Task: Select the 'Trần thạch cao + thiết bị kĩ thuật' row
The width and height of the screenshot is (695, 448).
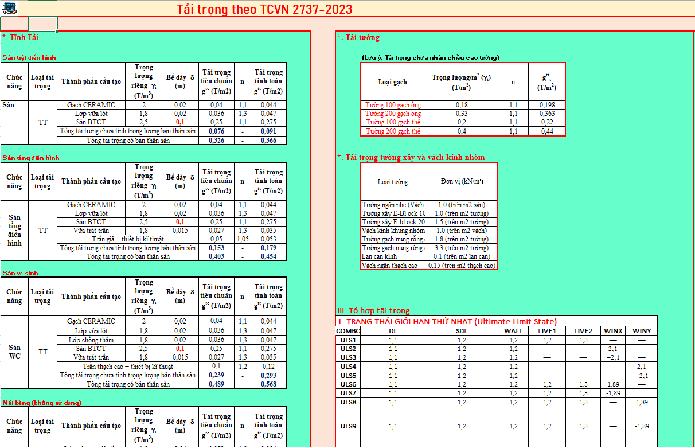Action: coord(128,366)
